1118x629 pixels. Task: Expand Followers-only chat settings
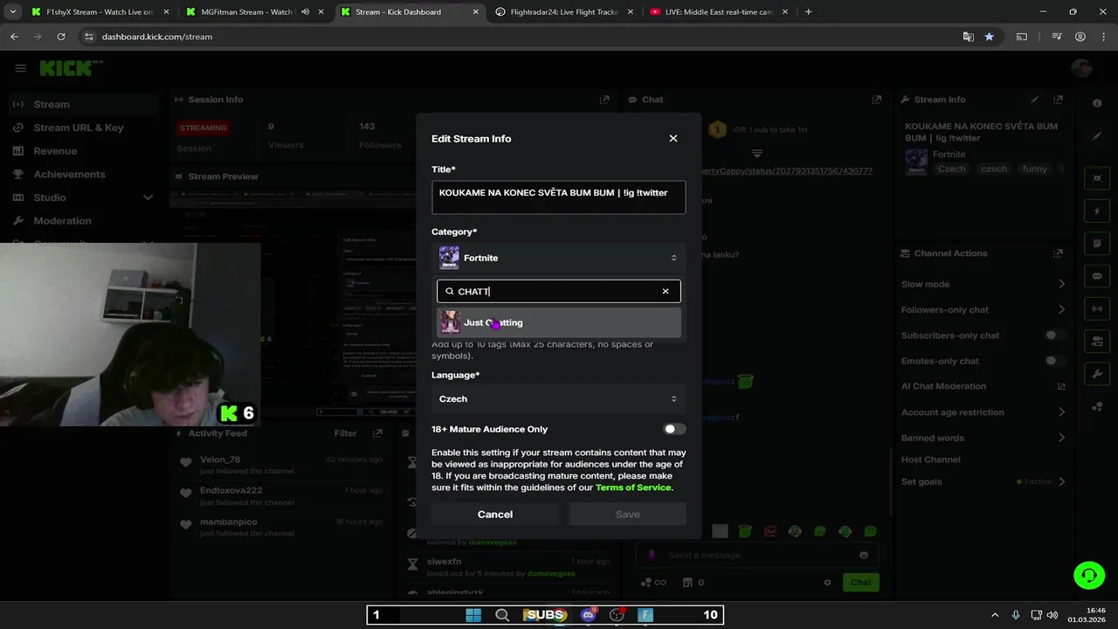1061,309
